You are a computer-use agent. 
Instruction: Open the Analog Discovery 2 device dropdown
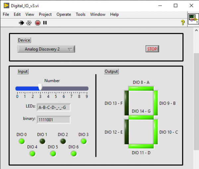(46, 49)
